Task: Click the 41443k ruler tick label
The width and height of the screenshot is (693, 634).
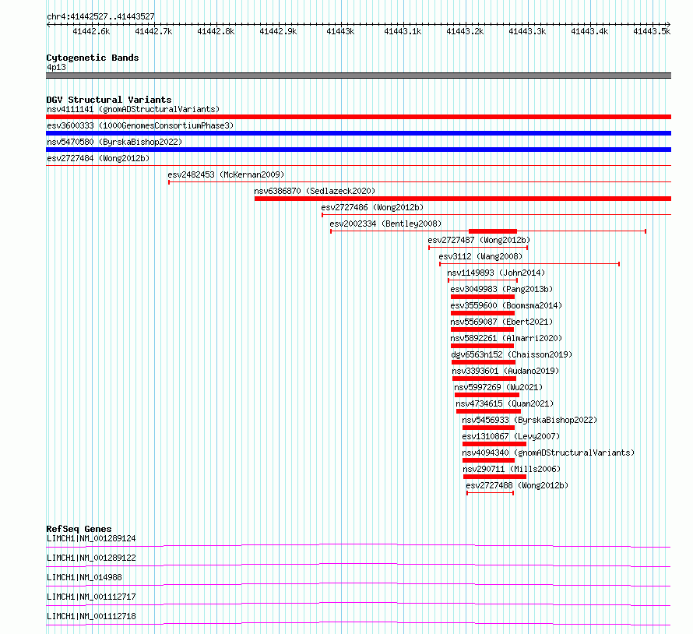Action: tap(340, 32)
